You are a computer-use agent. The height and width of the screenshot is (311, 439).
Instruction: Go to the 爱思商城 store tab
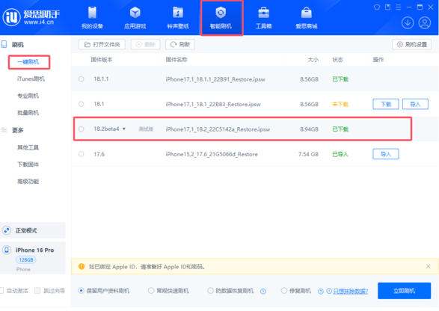[307, 18]
